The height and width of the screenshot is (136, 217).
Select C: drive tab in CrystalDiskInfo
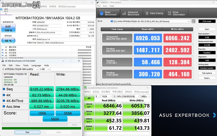tap(6, 11)
